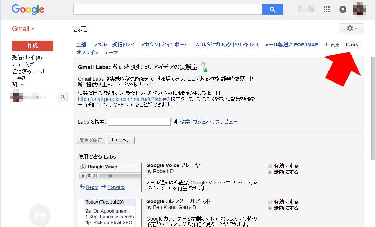376x227 pixels.
Task: Open the メール転送と POP/IMAP tab
Action: 291,45
